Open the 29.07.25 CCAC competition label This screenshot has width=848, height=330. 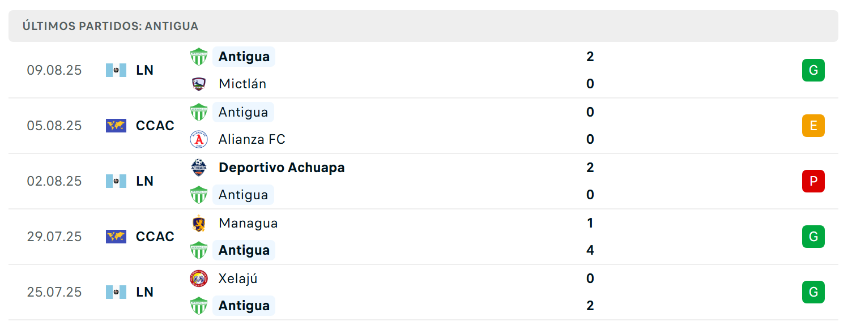coord(155,237)
